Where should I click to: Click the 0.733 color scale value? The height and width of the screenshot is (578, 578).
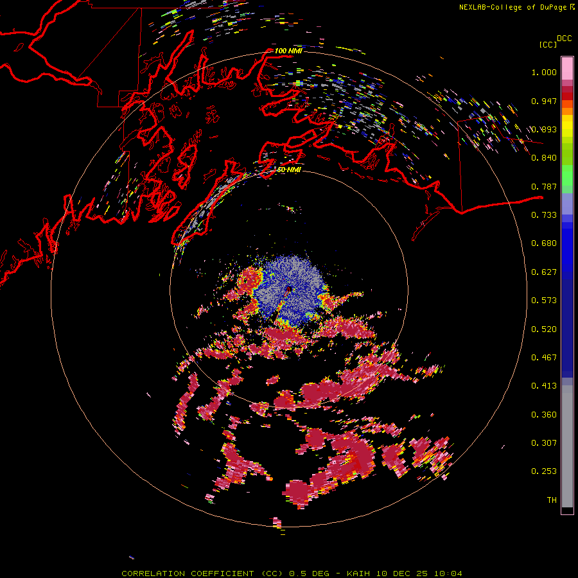coord(544,215)
